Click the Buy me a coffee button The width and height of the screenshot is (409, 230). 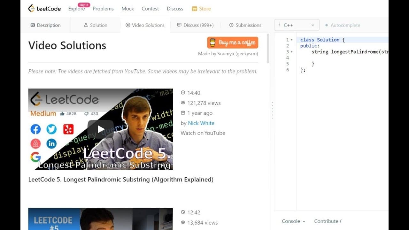click(233, 42)
